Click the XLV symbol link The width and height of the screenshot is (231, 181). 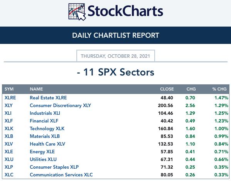point(9,144)
